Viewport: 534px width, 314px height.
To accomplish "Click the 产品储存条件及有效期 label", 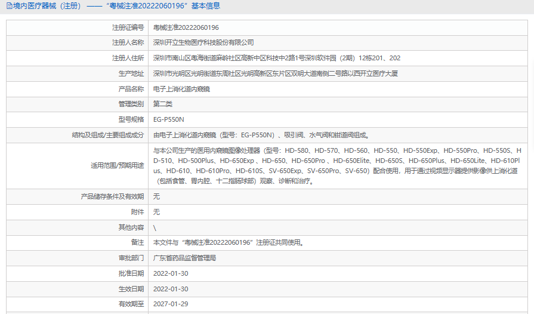I will click(112, 196).
